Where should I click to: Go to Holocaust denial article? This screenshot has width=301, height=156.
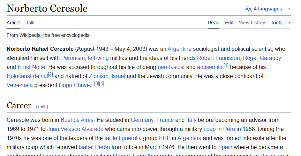[x=27, y=76]
